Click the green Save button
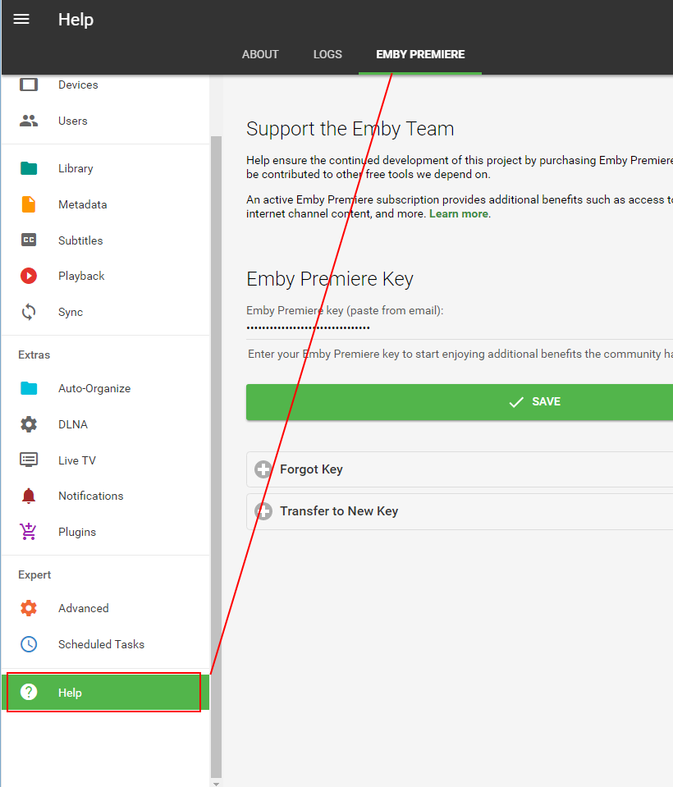 point(460,402)
